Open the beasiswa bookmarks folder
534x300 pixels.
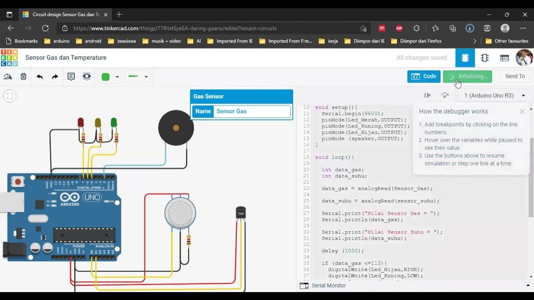pos(122,41)
